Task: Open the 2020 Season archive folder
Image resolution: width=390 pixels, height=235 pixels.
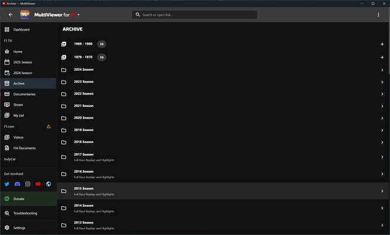Action: (x=223, y=118)
